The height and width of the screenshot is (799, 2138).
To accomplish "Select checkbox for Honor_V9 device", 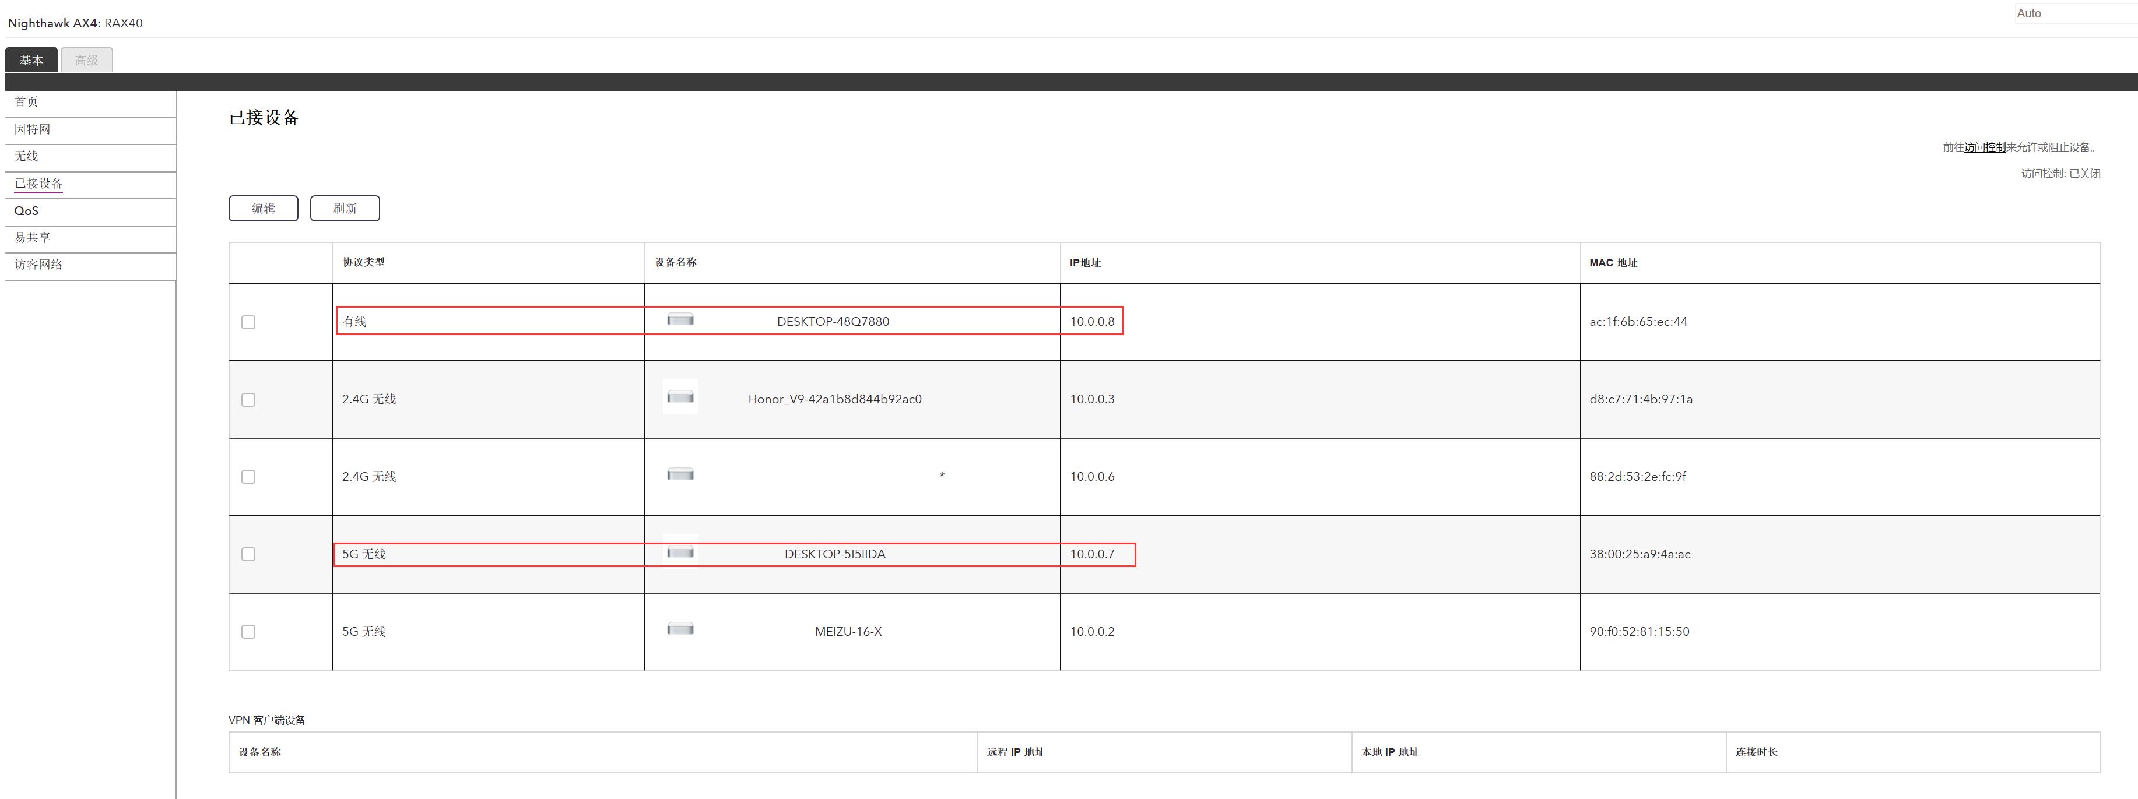I will [x=248, y=399].
